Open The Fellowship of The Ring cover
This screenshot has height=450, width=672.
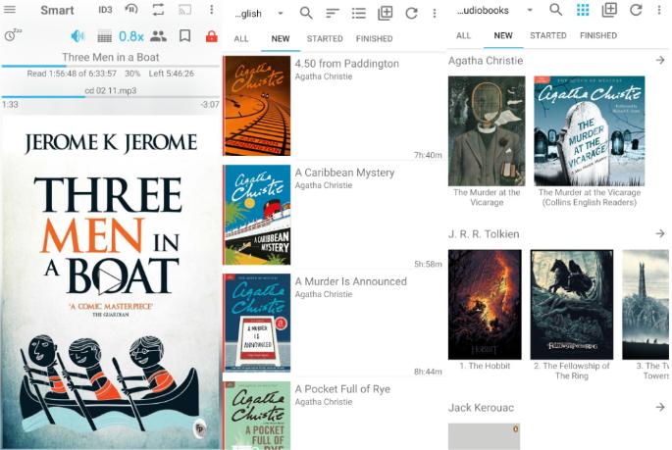click(x=572, y=305)
